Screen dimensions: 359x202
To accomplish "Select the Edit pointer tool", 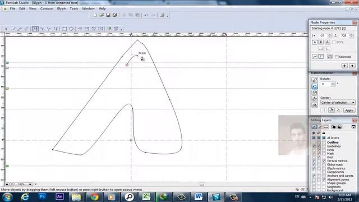I will coord(6,29).
